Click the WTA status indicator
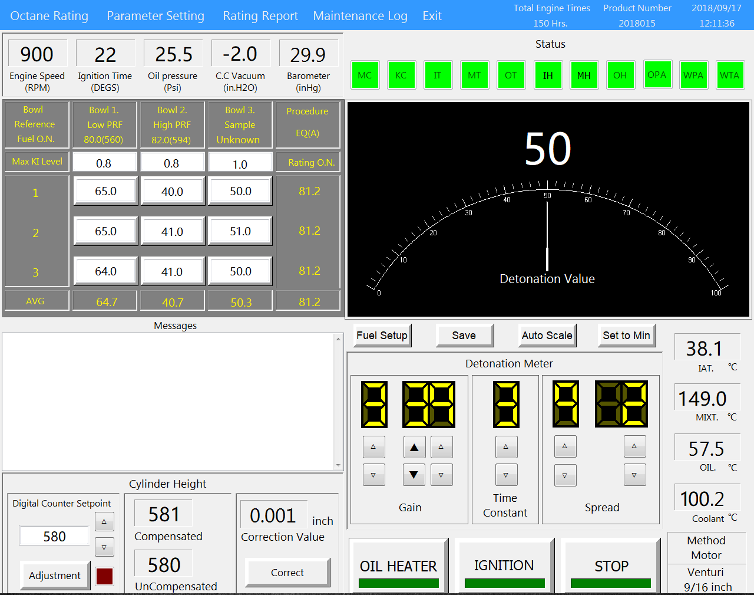754x595 pixels. [x=730, y=75]
